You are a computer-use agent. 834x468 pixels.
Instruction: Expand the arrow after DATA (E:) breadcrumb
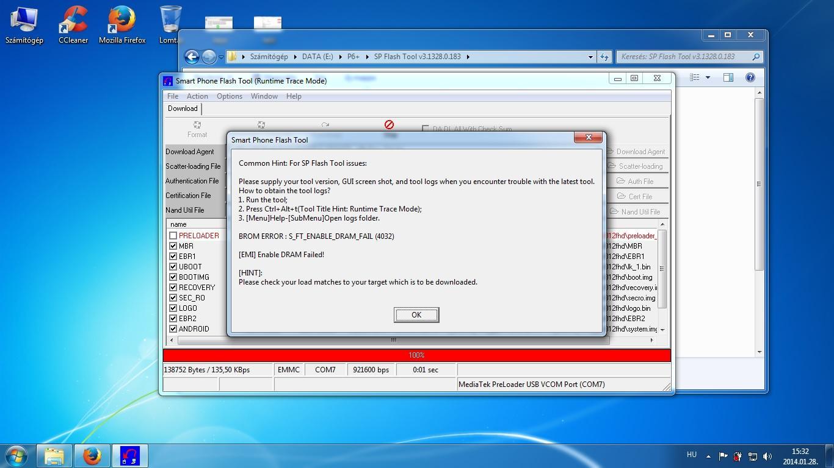pyautogui.click(x=340, y=57)
